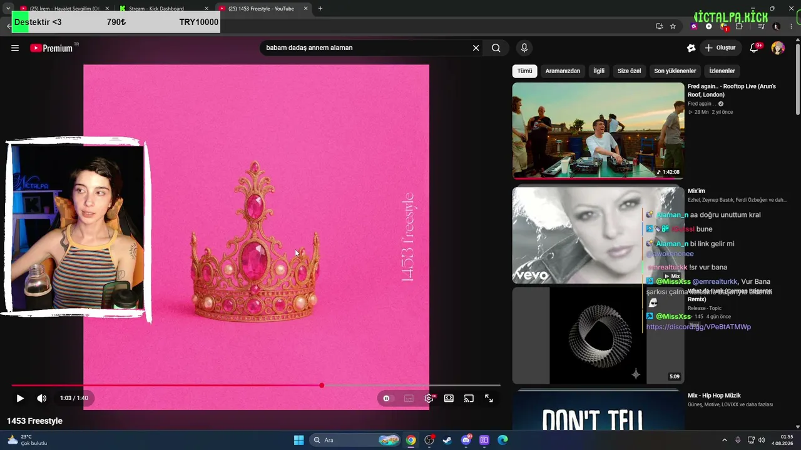Expand the browser tab search dropdown
The image size is (801, 450).
[x=8, y=9]
